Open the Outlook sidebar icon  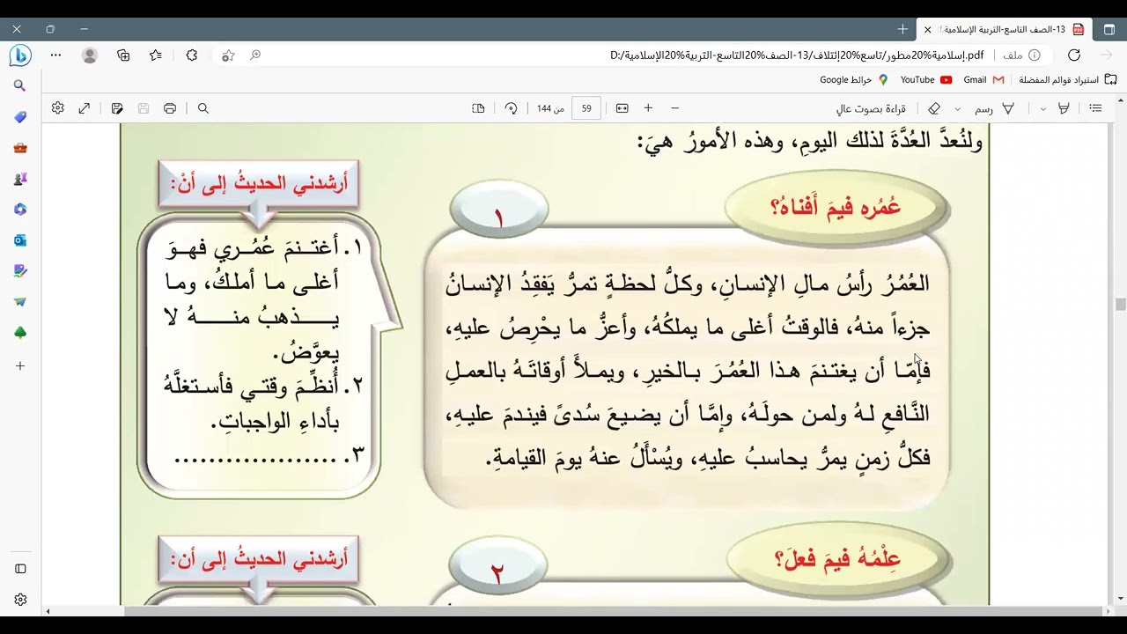[x=20, y=240]
